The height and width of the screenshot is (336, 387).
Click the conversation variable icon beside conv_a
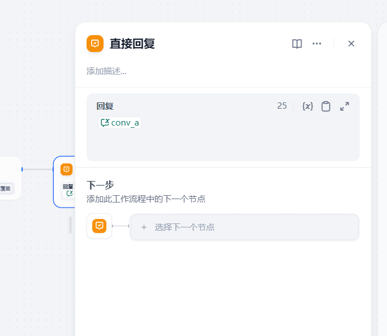click(x=105, y=123)
